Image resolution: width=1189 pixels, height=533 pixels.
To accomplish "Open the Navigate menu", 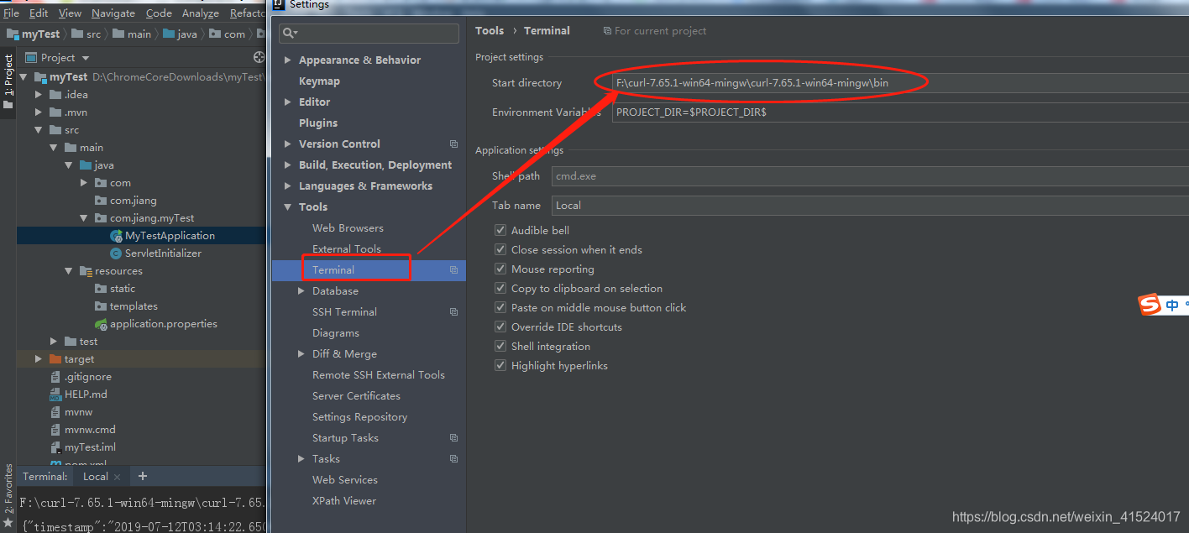I will pyautogui.click(x=113, y=13).
